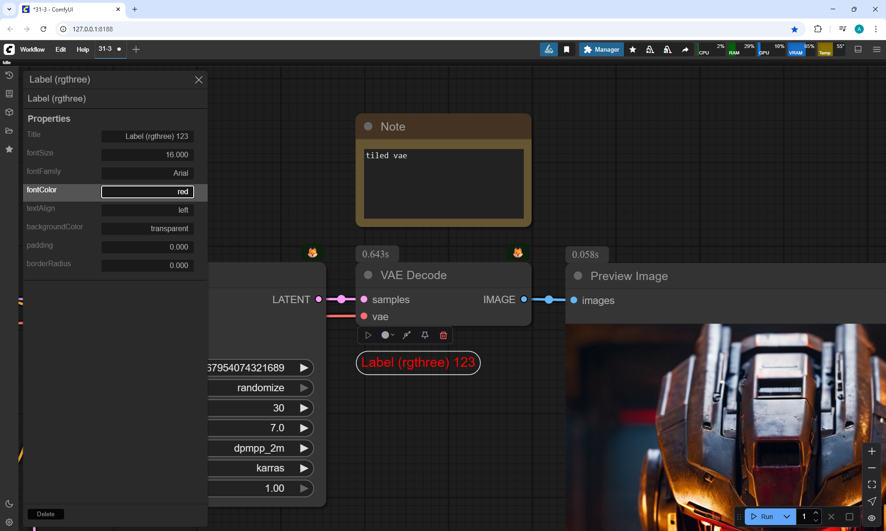Open the settings gear in sidebar
Screen dimensions: 886x531
tap(9, 522)
